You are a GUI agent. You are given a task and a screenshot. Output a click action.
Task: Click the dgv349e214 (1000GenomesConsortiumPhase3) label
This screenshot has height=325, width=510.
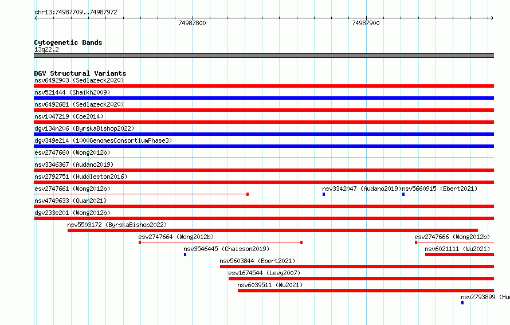[103, 140]
